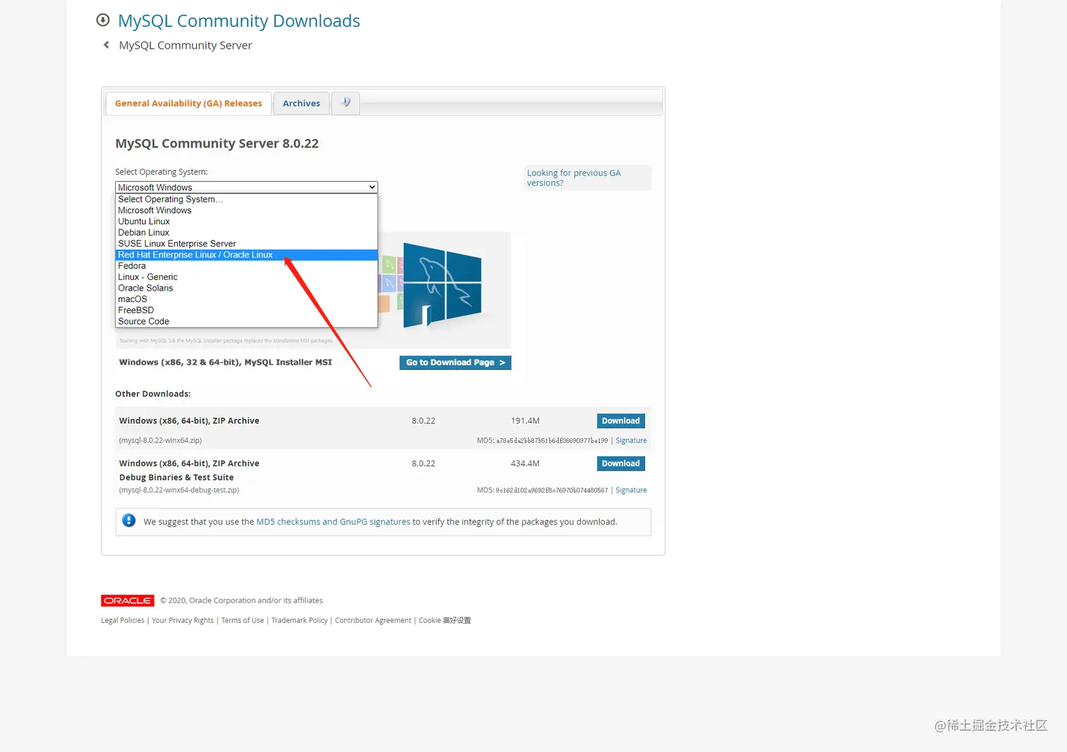
Task: Open Signature link for the debug-test zip
Action: coord(631,490)
